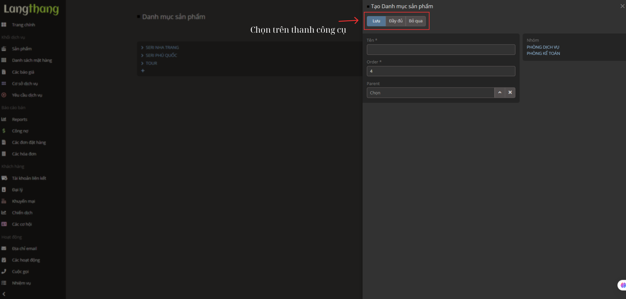Screen dimensions: 626x299
Task: Expand the TOUR category node
Action: [142, 63]
